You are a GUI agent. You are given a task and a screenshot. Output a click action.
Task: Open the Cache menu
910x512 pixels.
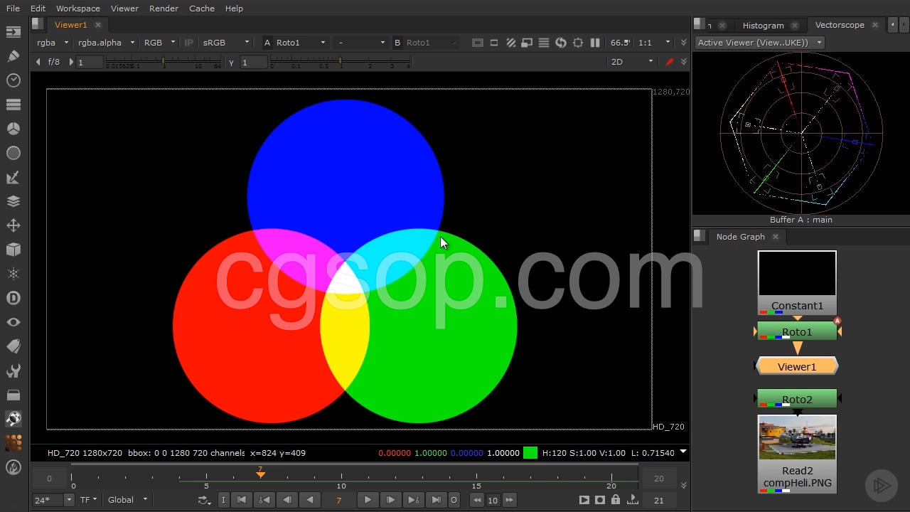[202, 9]
